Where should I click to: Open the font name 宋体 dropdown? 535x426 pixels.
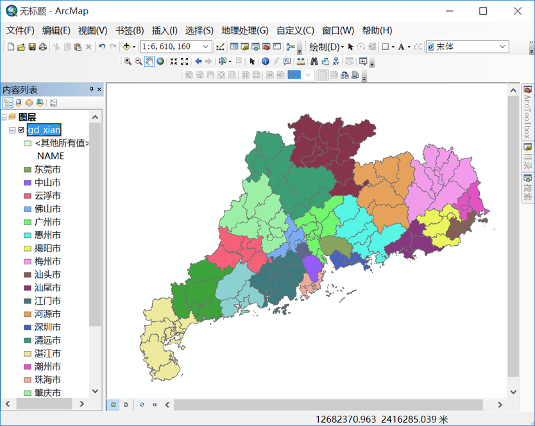[502, 47]
